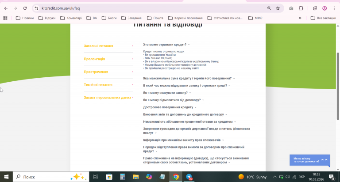Open Microsoft Store from the taskbar

(109, 177)
